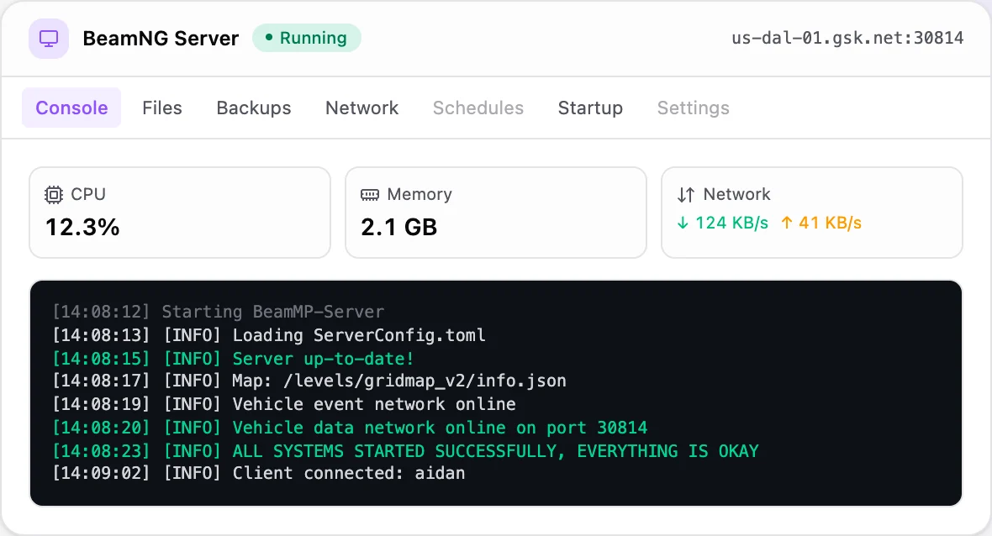The width and height of the screenshot is (992, 536).
Task: Click 'ALL SYSTEMS STARTED SUCCESSFULLY' log line
Action: 405,450
